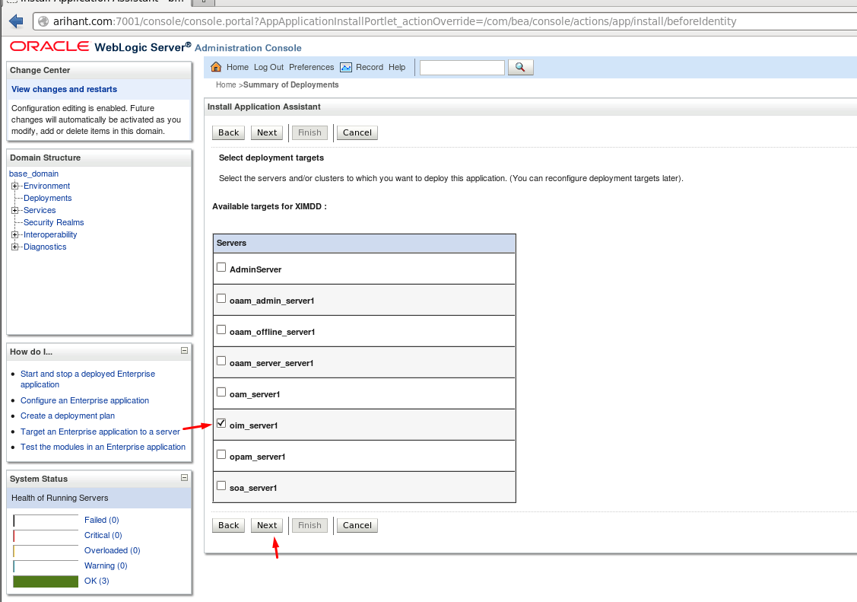Click the top Next button
Viewport: 857px width, 602px height.
coord(267,133)
